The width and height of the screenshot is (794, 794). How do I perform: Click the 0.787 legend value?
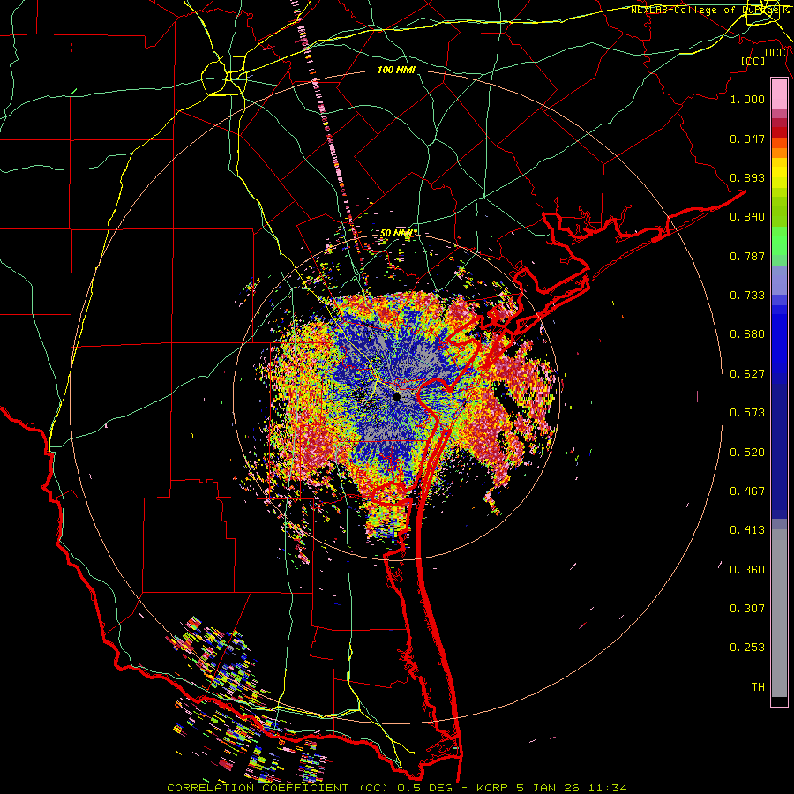click(747, 256)
